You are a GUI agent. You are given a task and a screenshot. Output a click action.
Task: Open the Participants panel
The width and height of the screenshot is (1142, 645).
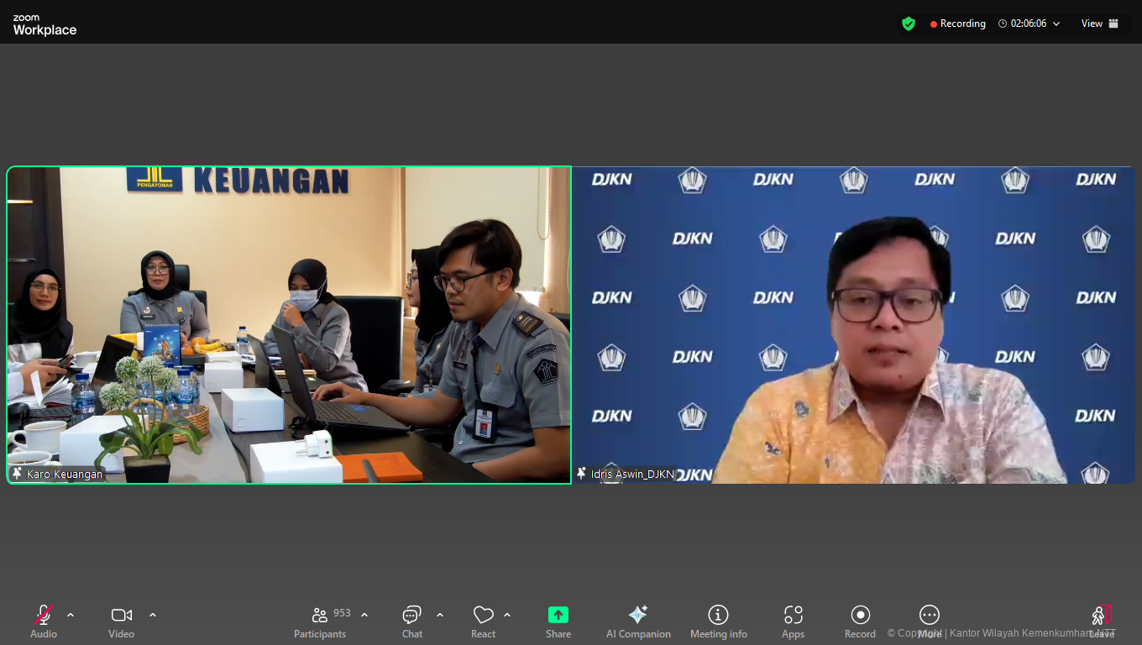(x=320, y=616)
